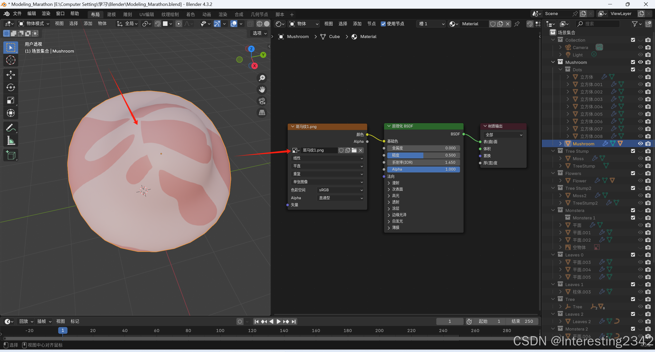Viewport: 655px width, 352px height.
Task: Collapse the Dots collection in outliner
Action: click(x=561, y=69)
